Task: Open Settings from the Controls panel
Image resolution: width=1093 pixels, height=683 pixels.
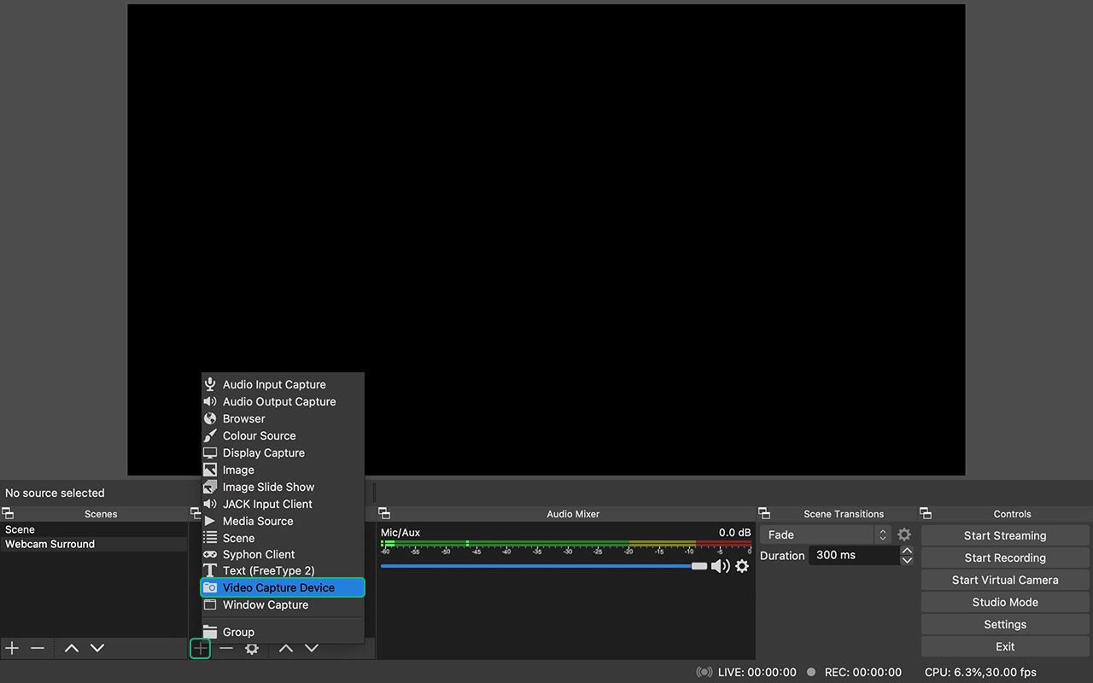Action: (1005, 624)
